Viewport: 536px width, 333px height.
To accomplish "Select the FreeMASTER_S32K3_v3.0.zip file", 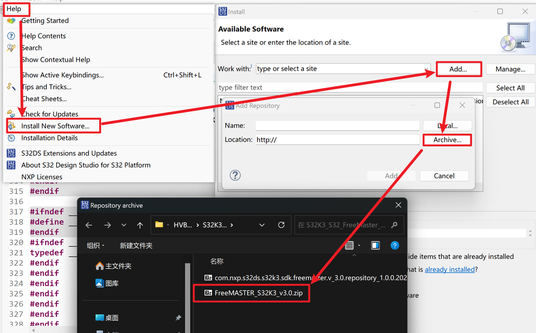I will (258, 293).
